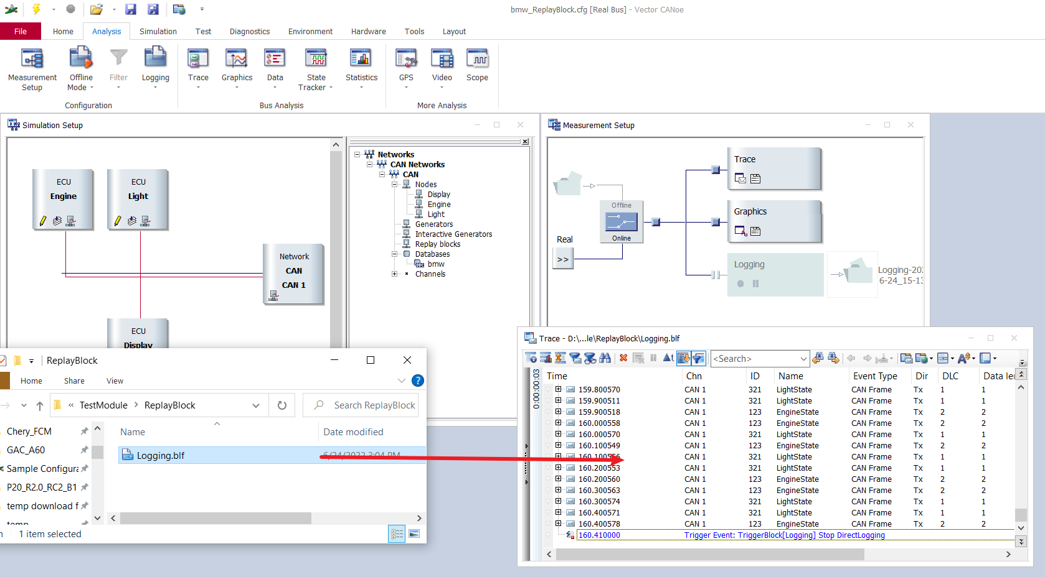Switch to the Diagnostics ribbon tab
Image resolution: width=1045 pixels, height=577 pixels.
tap(250, 31)
